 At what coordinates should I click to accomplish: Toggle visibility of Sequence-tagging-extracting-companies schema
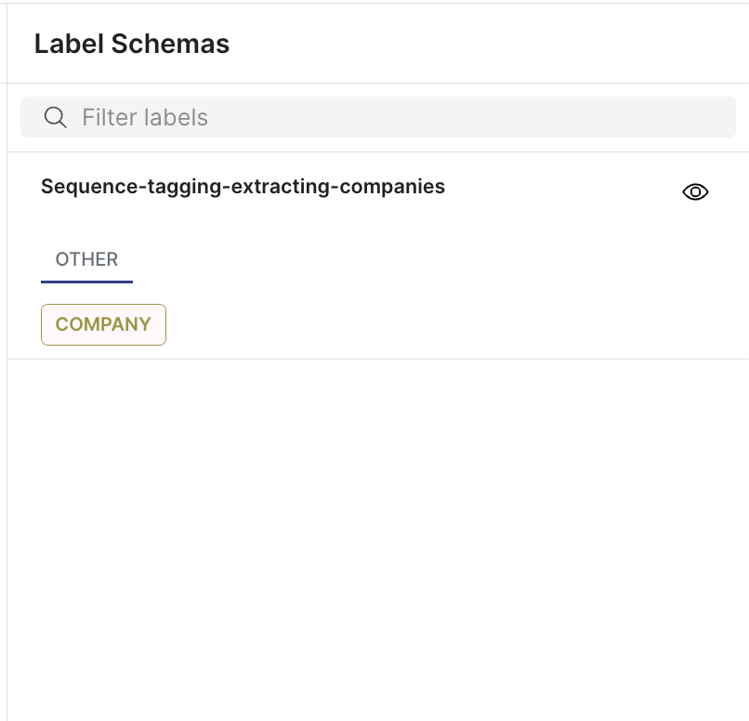click(695, 192)
